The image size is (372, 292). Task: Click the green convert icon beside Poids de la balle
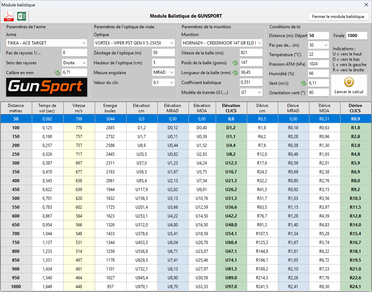(x=235, y=63)
